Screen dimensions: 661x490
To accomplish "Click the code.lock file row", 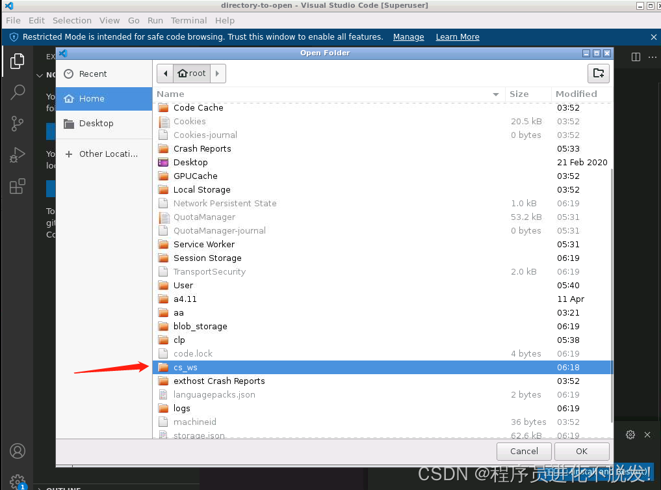I will (382, 354).
